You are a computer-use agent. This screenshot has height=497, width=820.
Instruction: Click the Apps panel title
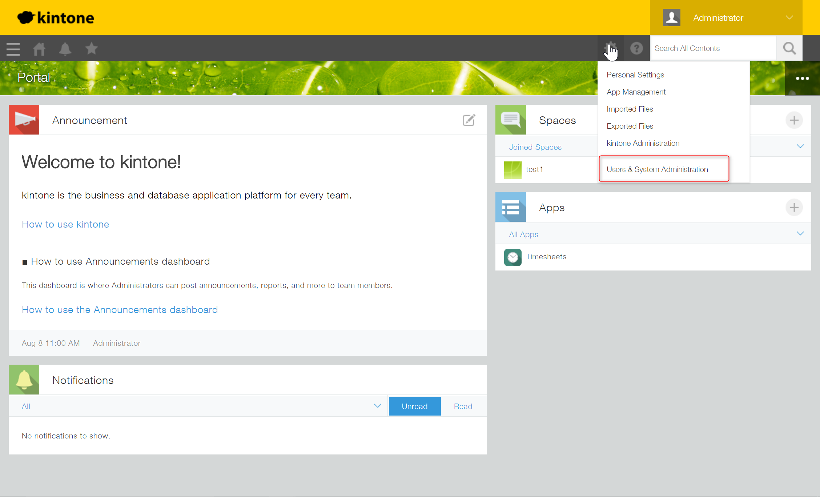(x=552, y=208)
